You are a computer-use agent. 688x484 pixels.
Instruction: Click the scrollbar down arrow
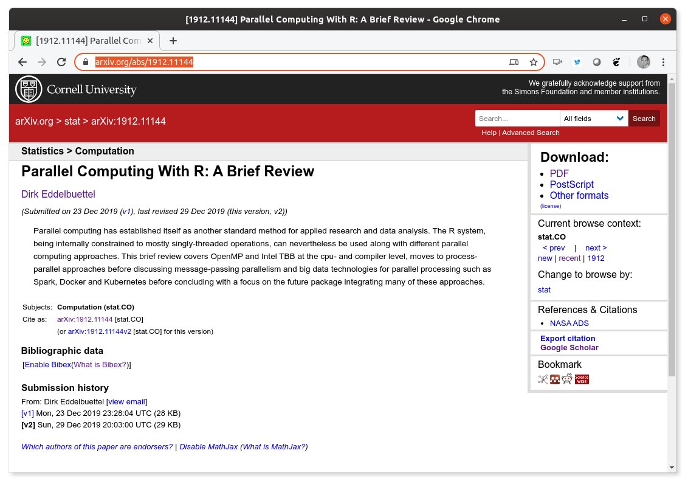click(x=672, y=468)
